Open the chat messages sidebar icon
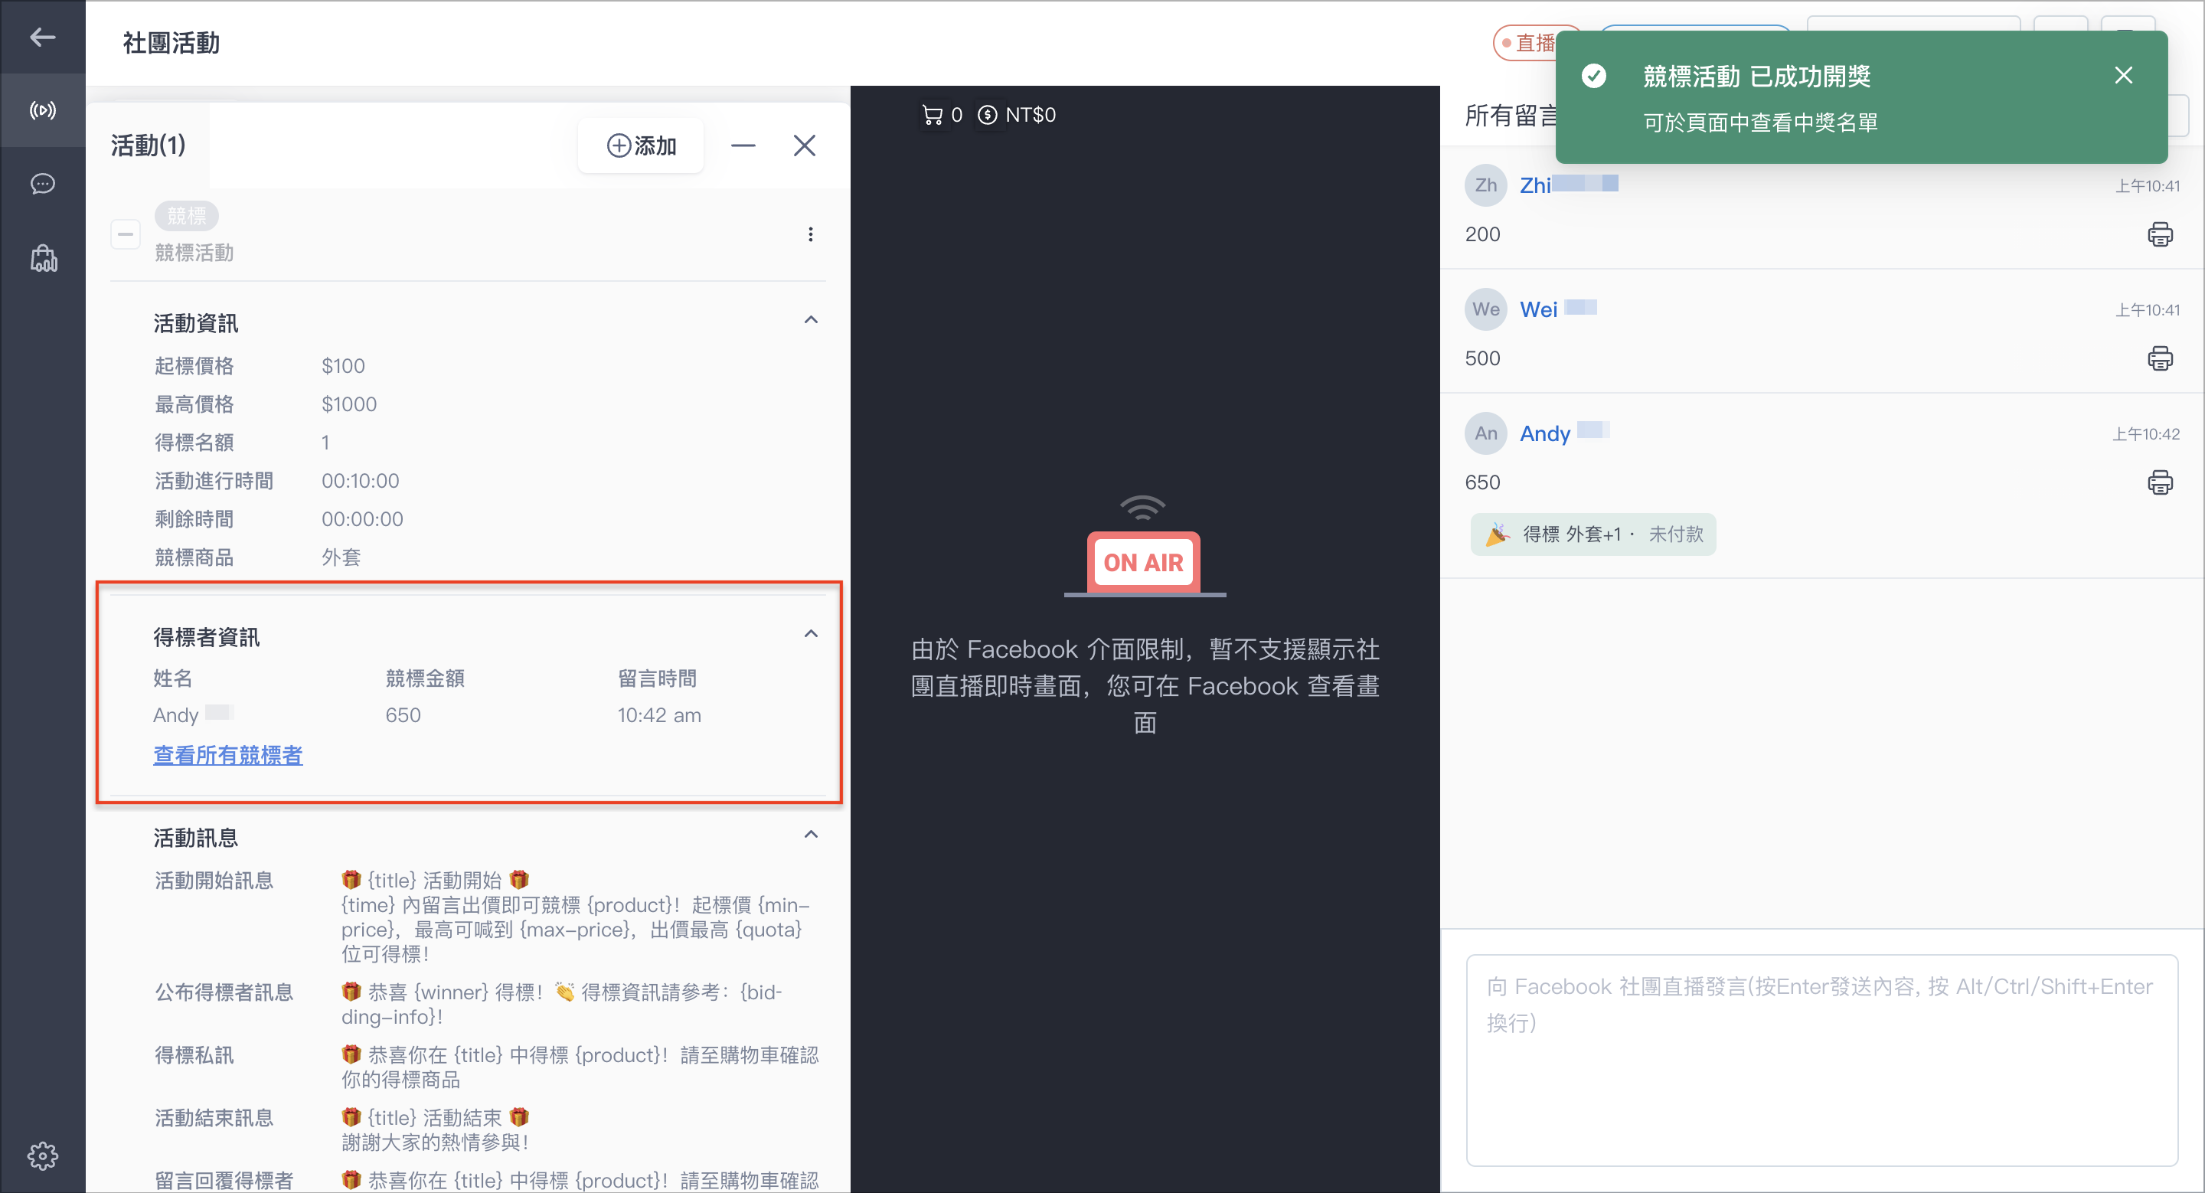 (x=42, y=184)
